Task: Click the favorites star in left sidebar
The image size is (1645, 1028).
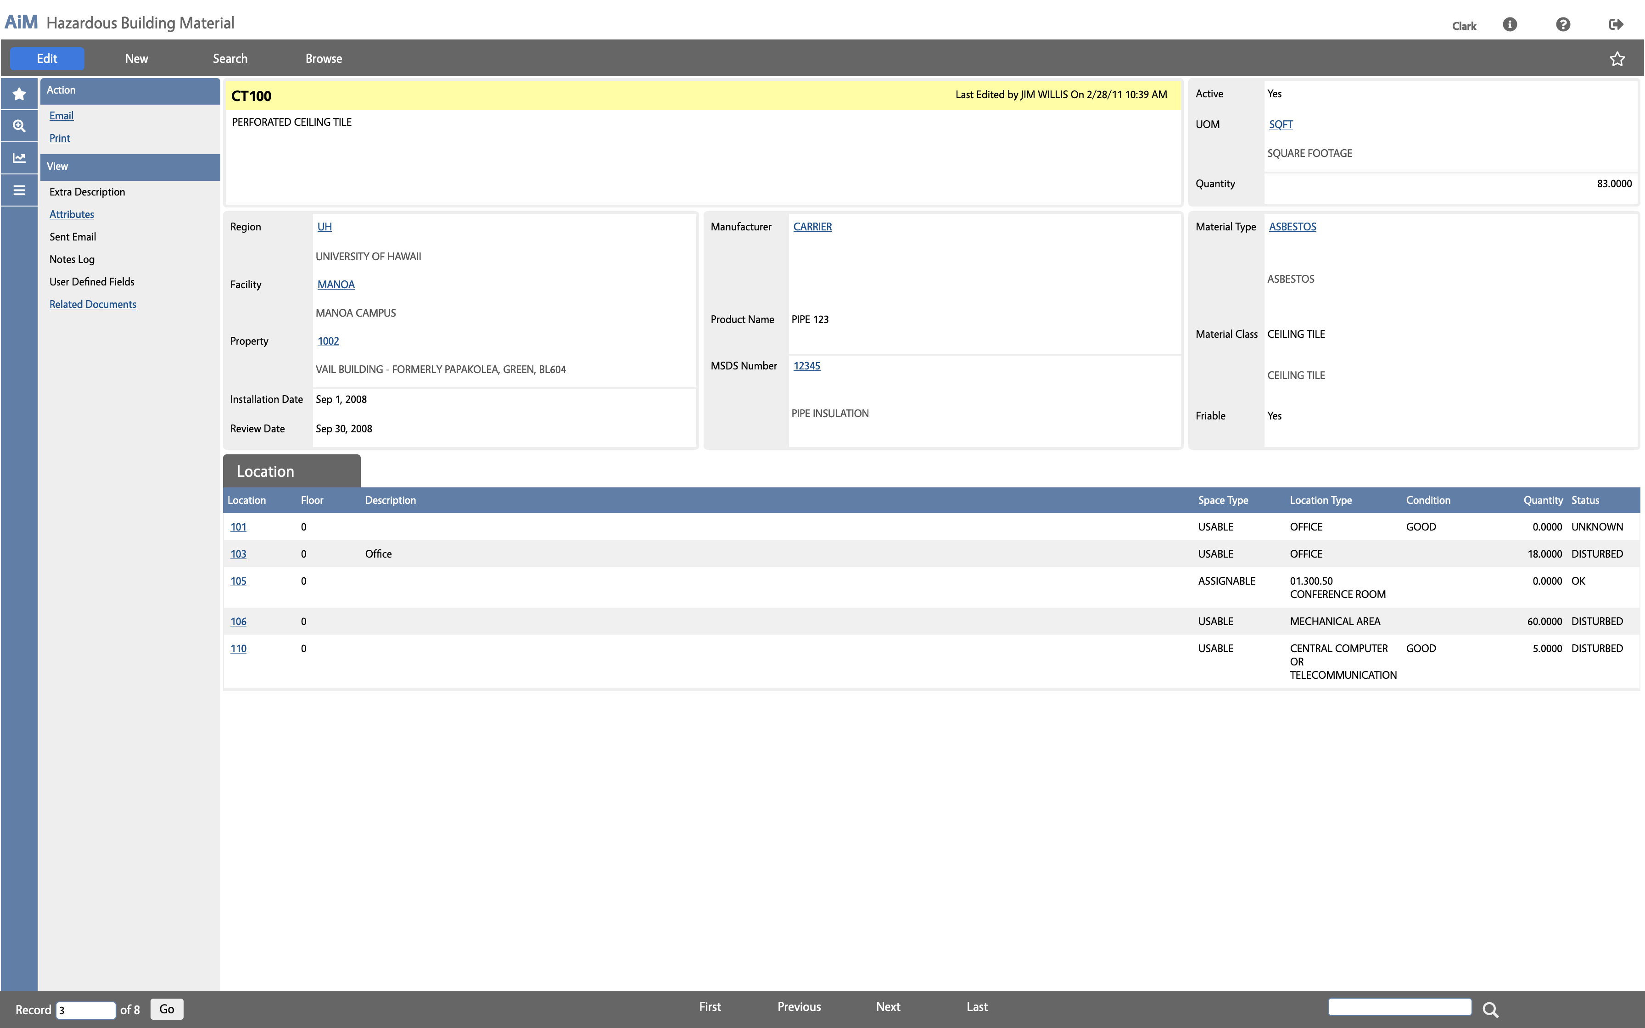Action: click(x=19, y=94)
